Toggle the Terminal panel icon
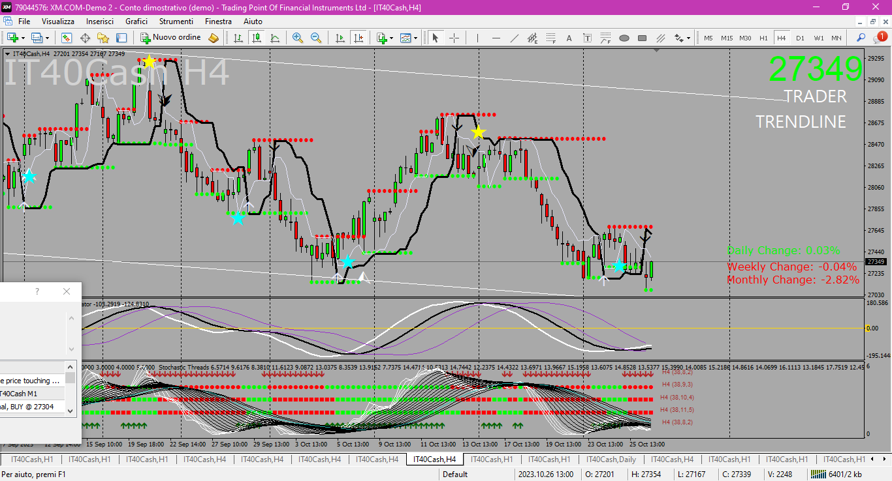The height and width of the screenshot is (481, 892). coord(121,38)
